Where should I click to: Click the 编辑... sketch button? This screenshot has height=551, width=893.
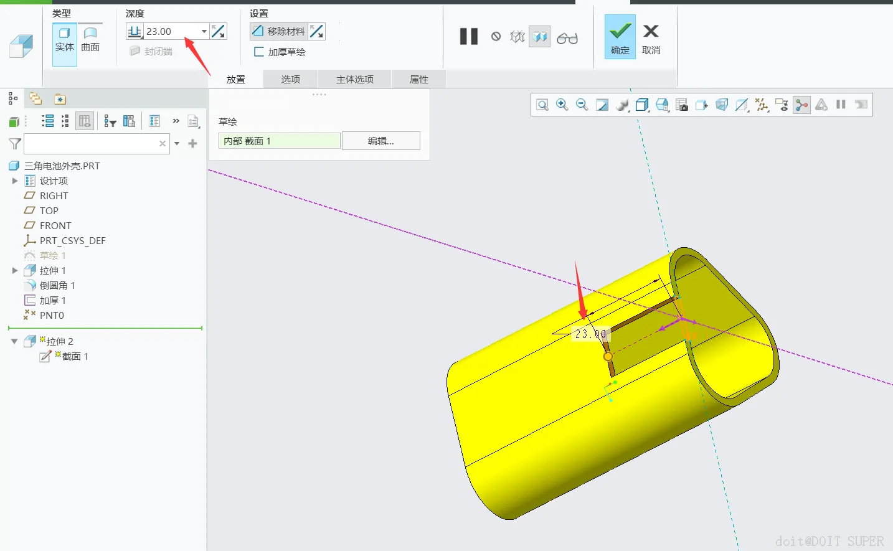[380, 141]
